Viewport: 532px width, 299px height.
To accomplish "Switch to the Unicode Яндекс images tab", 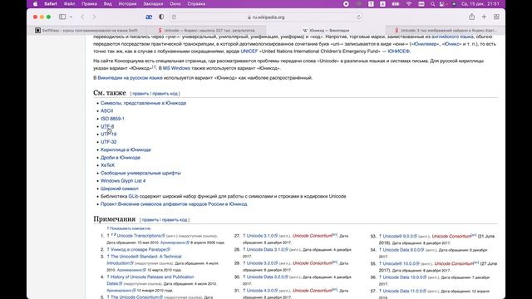I will point(446,30).
